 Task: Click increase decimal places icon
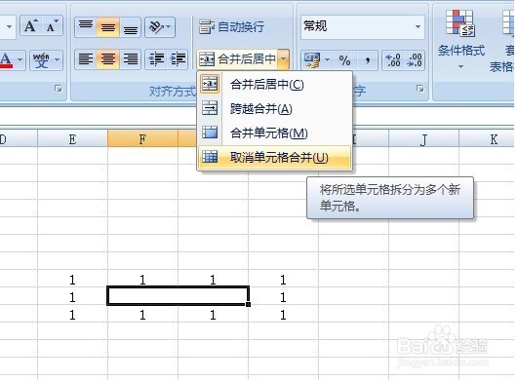[x=393, y=60]
